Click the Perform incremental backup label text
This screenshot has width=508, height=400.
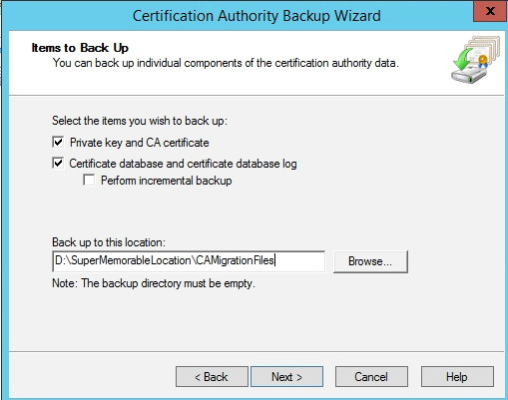(x=167, y=181)
